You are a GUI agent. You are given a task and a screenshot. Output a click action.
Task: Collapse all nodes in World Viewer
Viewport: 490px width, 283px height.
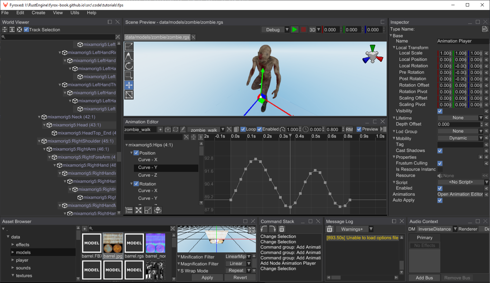(x=5, y=30)
